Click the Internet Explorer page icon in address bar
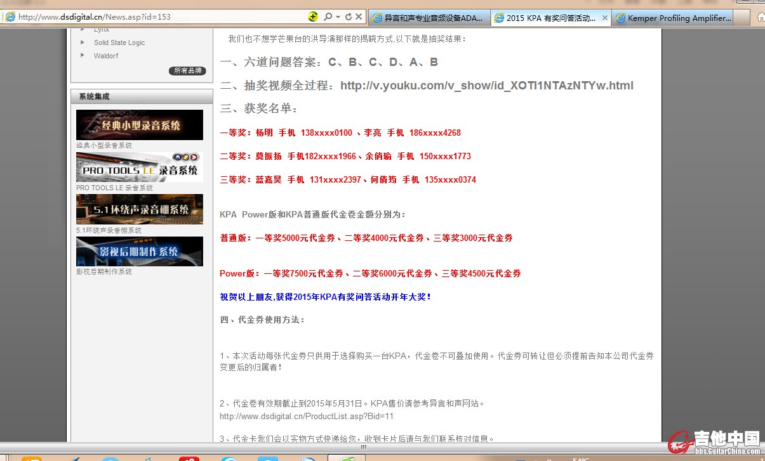 [x=10, y=17]
